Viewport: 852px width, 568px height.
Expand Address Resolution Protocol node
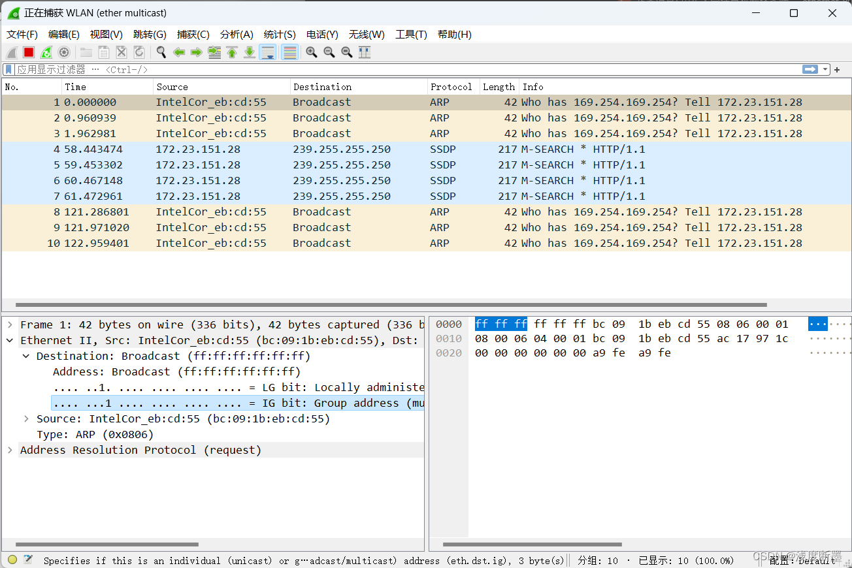tap(10, 450)
